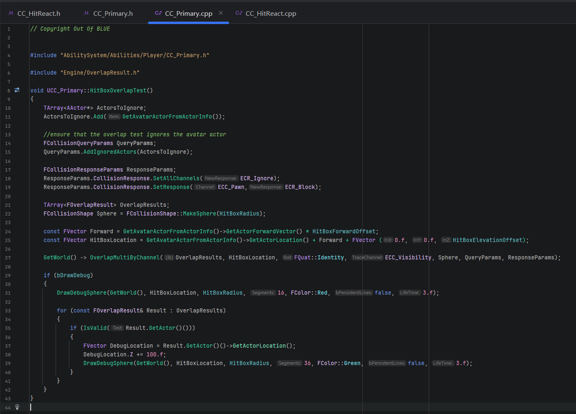Image resolution: width=576 pixels, height=414 pixels.
Task: Click IsValid call on line 35
Action: pos(95,328)
